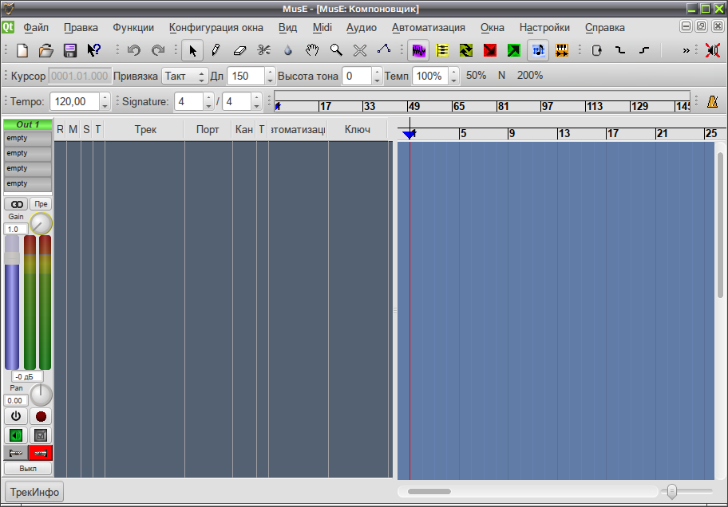Viewport: 728px width, 507px height.
Task: Select the Scissors cut tool
Action: coord(263,50)
